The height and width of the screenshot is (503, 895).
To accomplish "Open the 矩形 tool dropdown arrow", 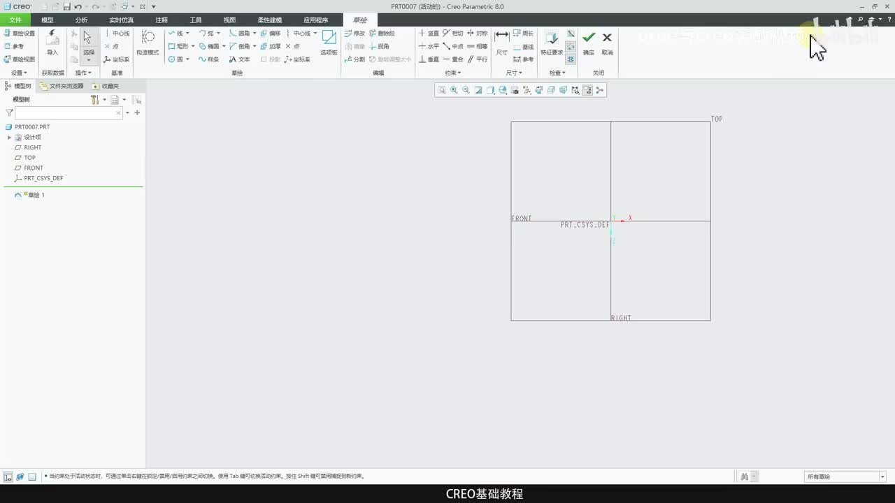I will click(192, 46).
